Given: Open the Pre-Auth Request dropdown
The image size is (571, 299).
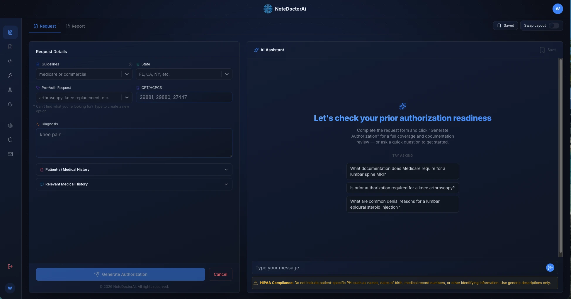Looking at the screenshot, I should 84,97.
